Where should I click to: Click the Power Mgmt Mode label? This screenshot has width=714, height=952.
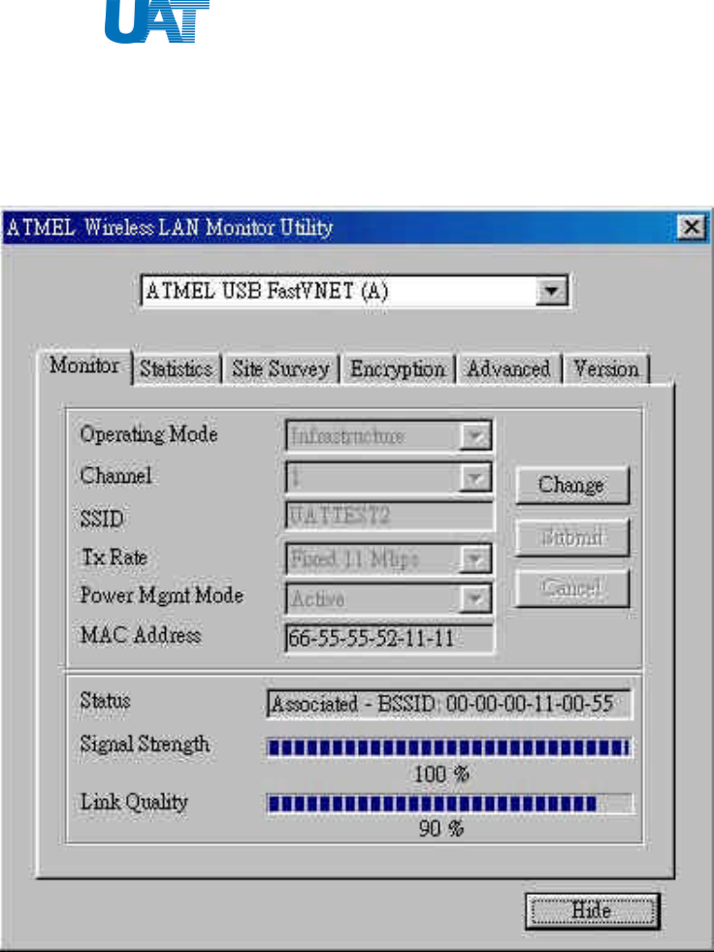point(162,595)
